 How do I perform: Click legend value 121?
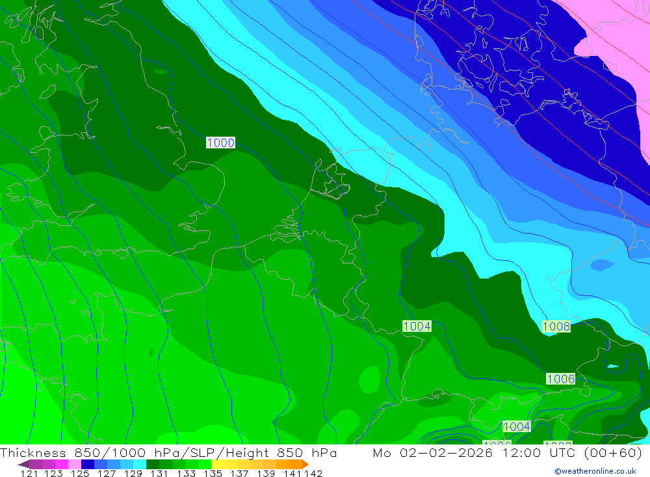tap(29, 473)
